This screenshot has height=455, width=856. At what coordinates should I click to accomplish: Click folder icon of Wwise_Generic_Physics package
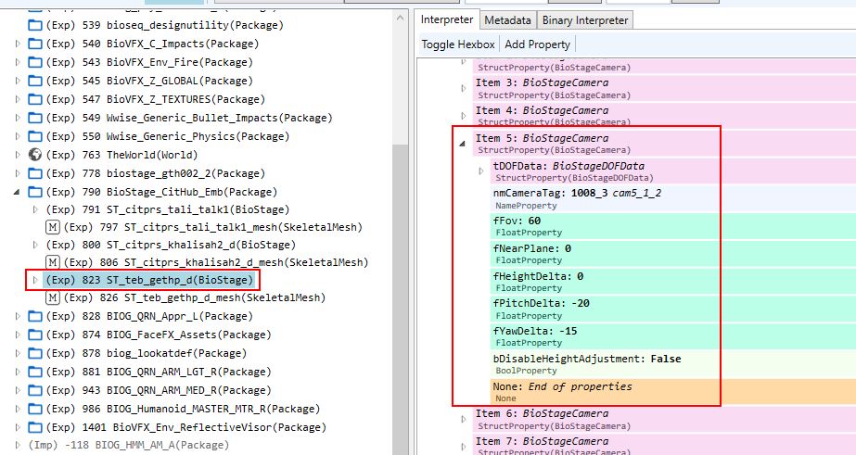[x=35, y=136]
